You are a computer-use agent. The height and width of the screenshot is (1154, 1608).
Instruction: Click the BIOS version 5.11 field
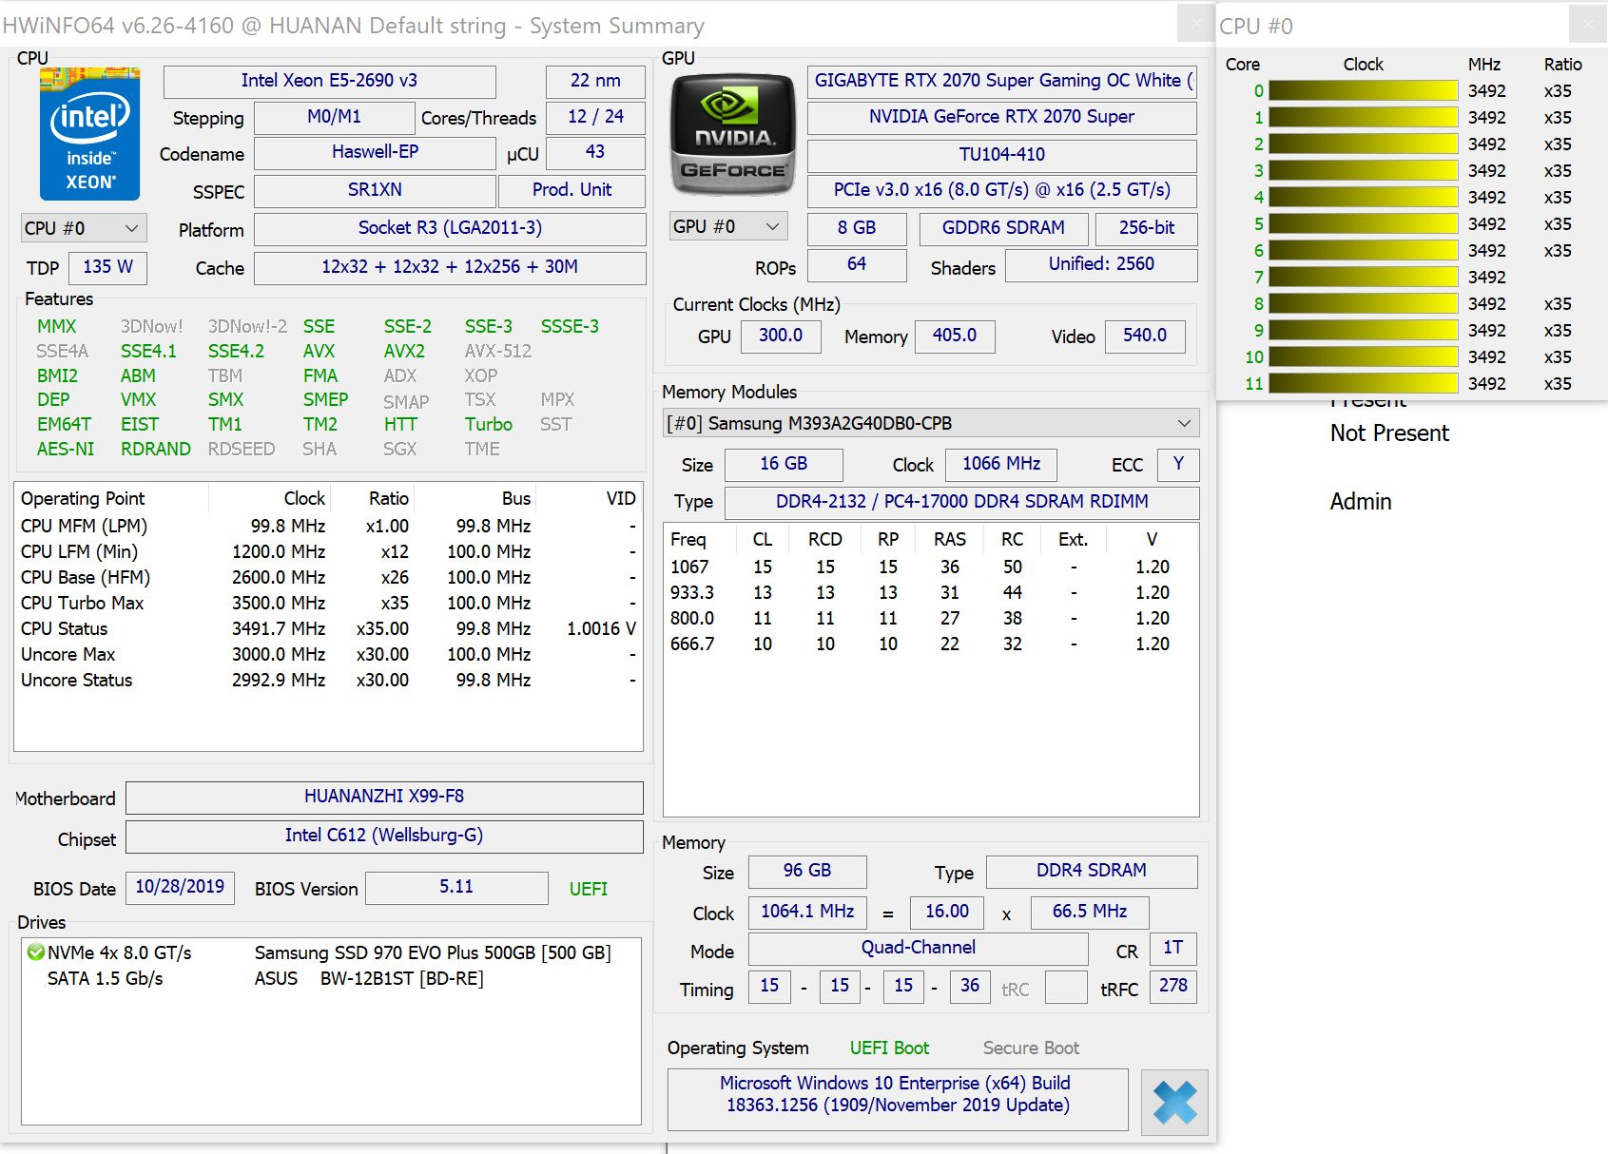pos(456,887)
